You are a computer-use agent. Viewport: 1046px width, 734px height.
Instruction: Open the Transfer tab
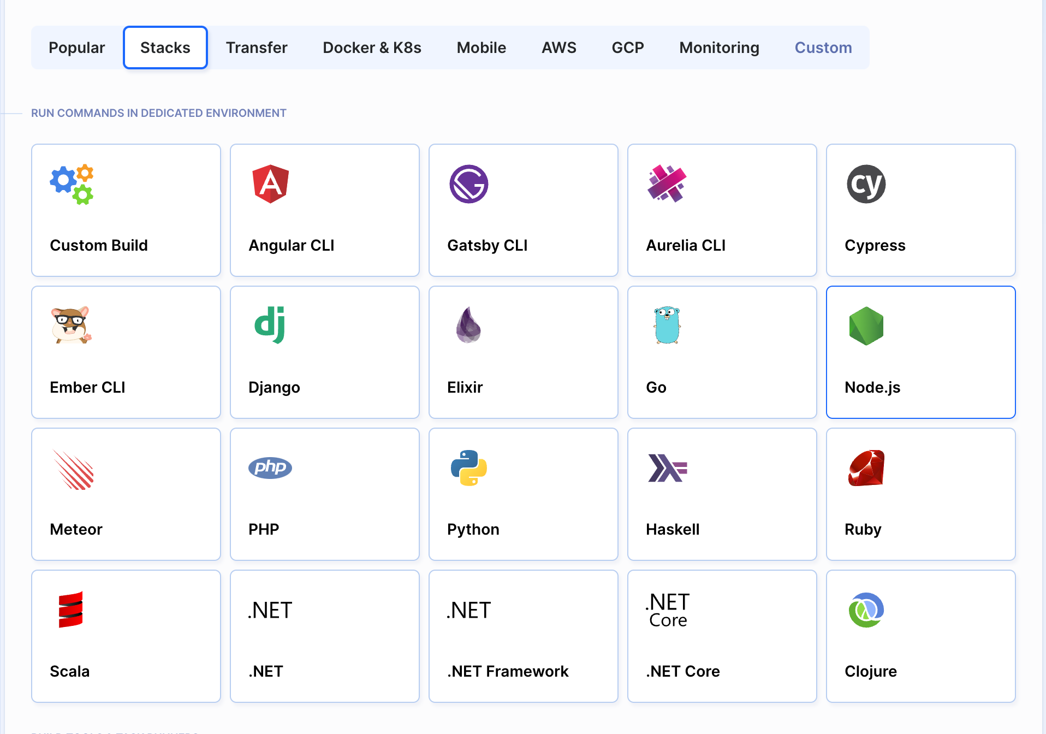click(x=257, y=48)
